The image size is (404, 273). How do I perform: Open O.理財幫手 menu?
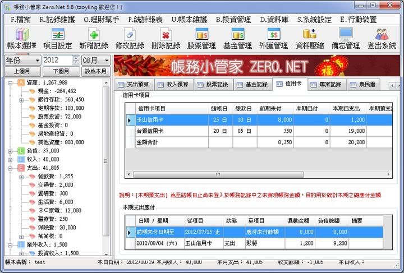click(x=102, y=20)
